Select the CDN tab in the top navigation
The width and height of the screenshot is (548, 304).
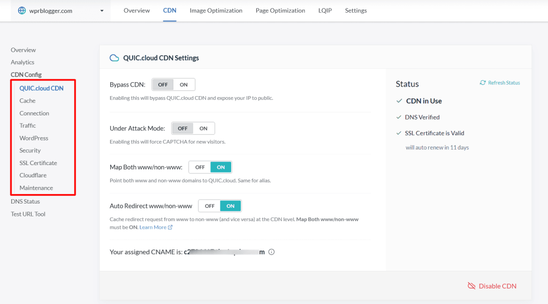[170, 11]
